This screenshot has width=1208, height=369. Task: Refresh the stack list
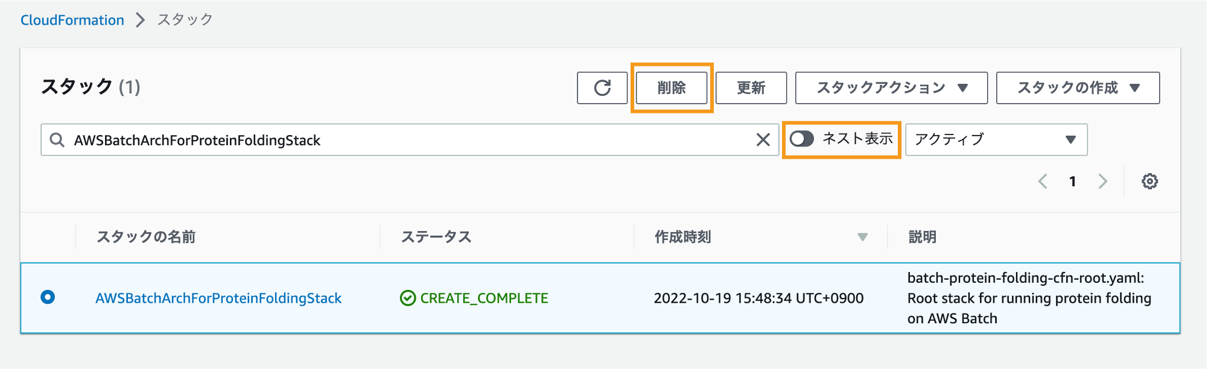(602, 88)
